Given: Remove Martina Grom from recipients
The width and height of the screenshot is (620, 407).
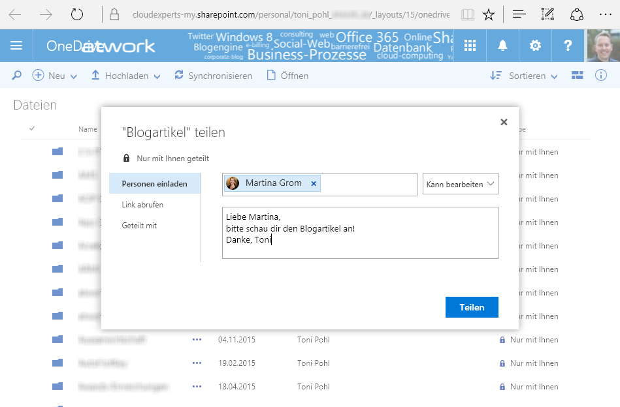Looking at the screenshot, I should tap(314, 184).
